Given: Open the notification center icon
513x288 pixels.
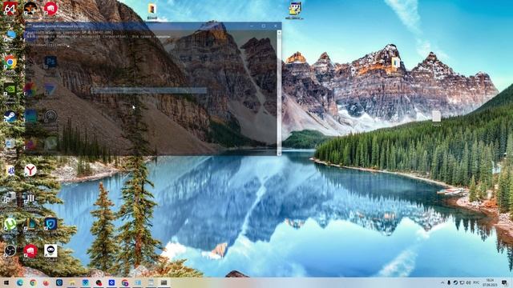Looking at the screenshot, I should [x=504, y=282].
